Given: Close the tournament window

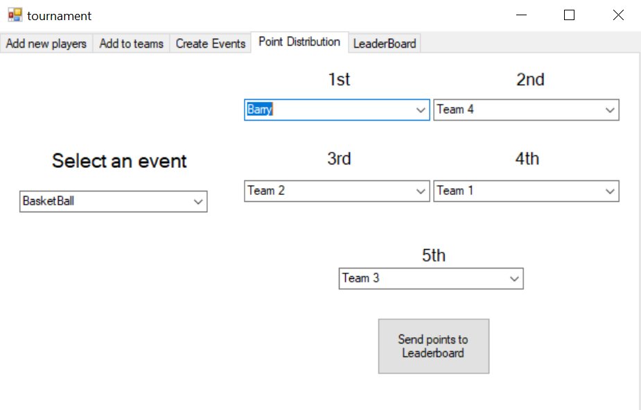Looking at the screenshot, I should pyautogui.click(x=618, y=15).
